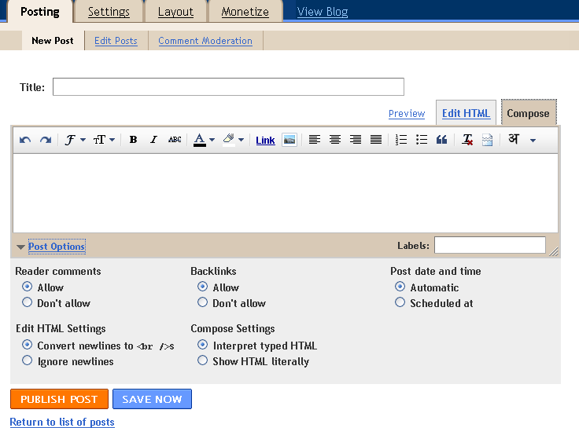Open the Monetize tab
579x428 pixels.
tap(245, 12)
